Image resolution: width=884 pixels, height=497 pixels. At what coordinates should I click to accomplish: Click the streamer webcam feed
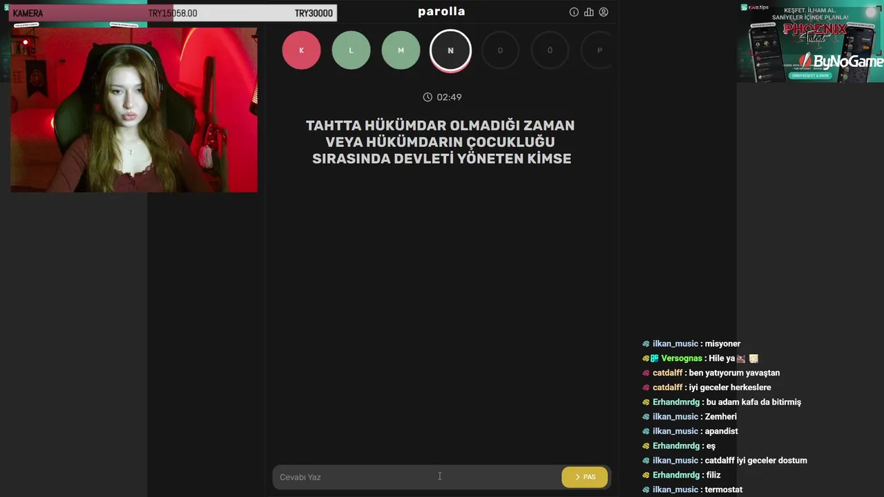[x=134, y=110]
